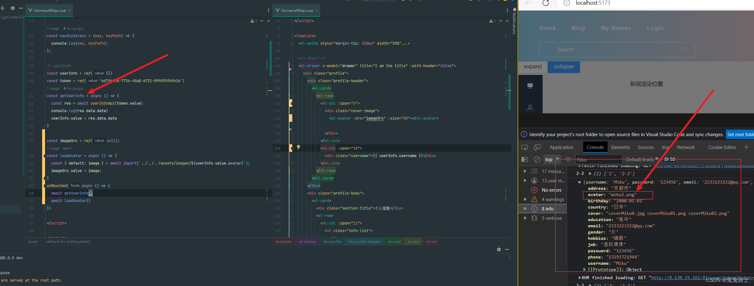
Task: Go to next highlighted error in left editor
Action: click(x=268, y=21)
